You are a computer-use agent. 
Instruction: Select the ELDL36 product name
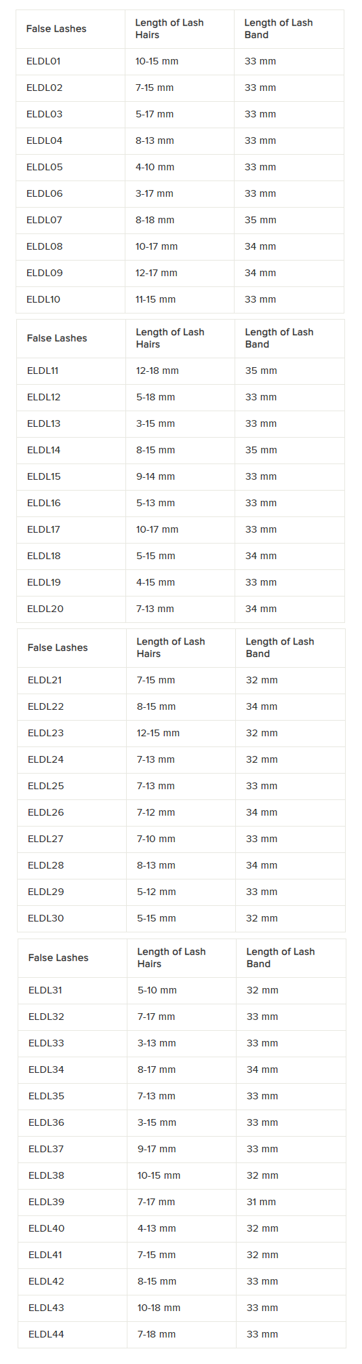click(46, 1122)
